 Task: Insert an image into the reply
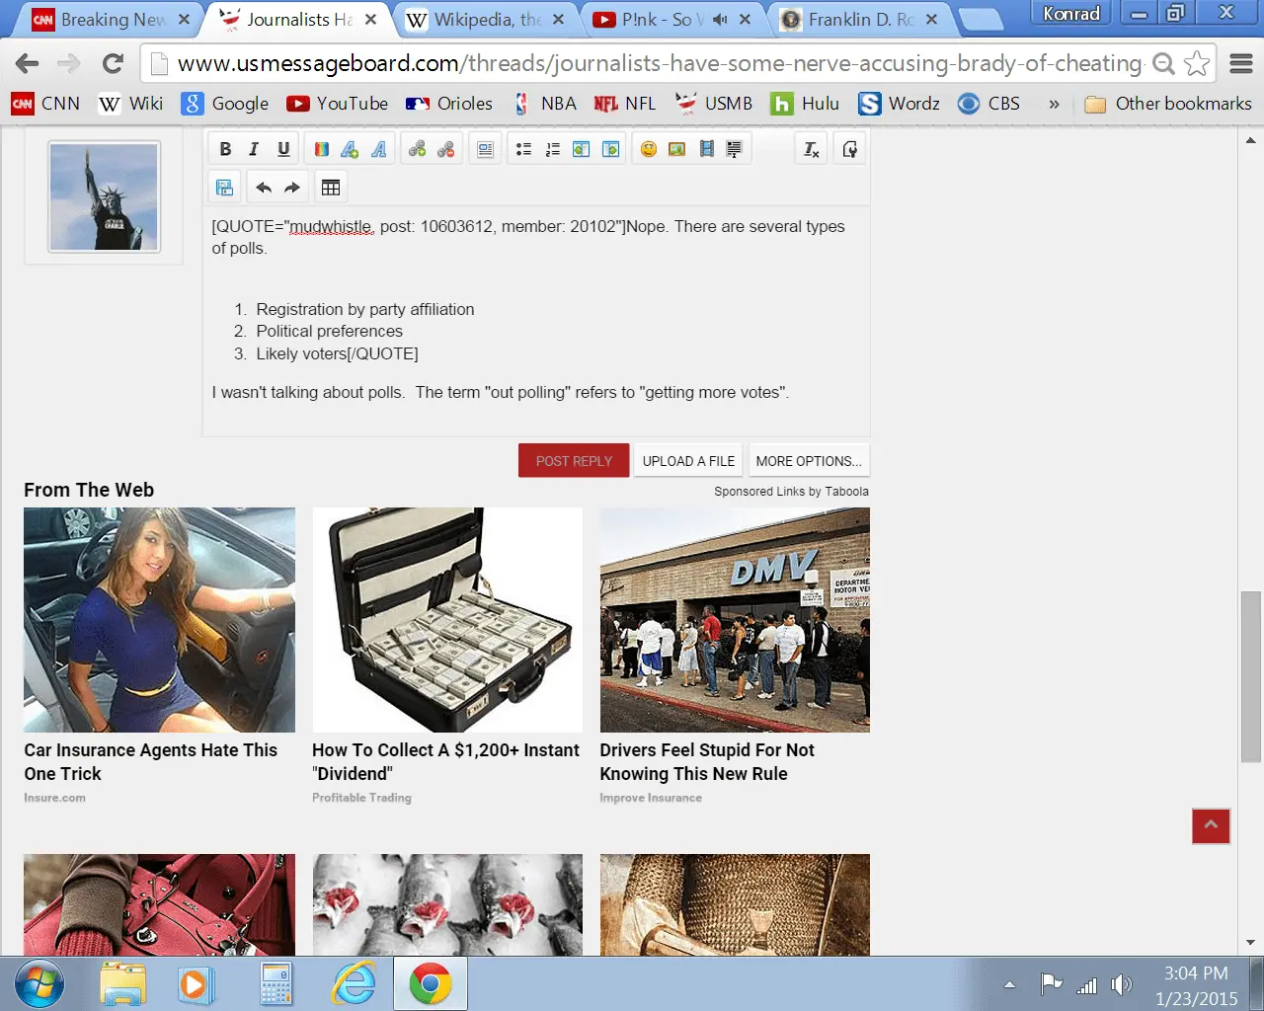tap(677, 149)
